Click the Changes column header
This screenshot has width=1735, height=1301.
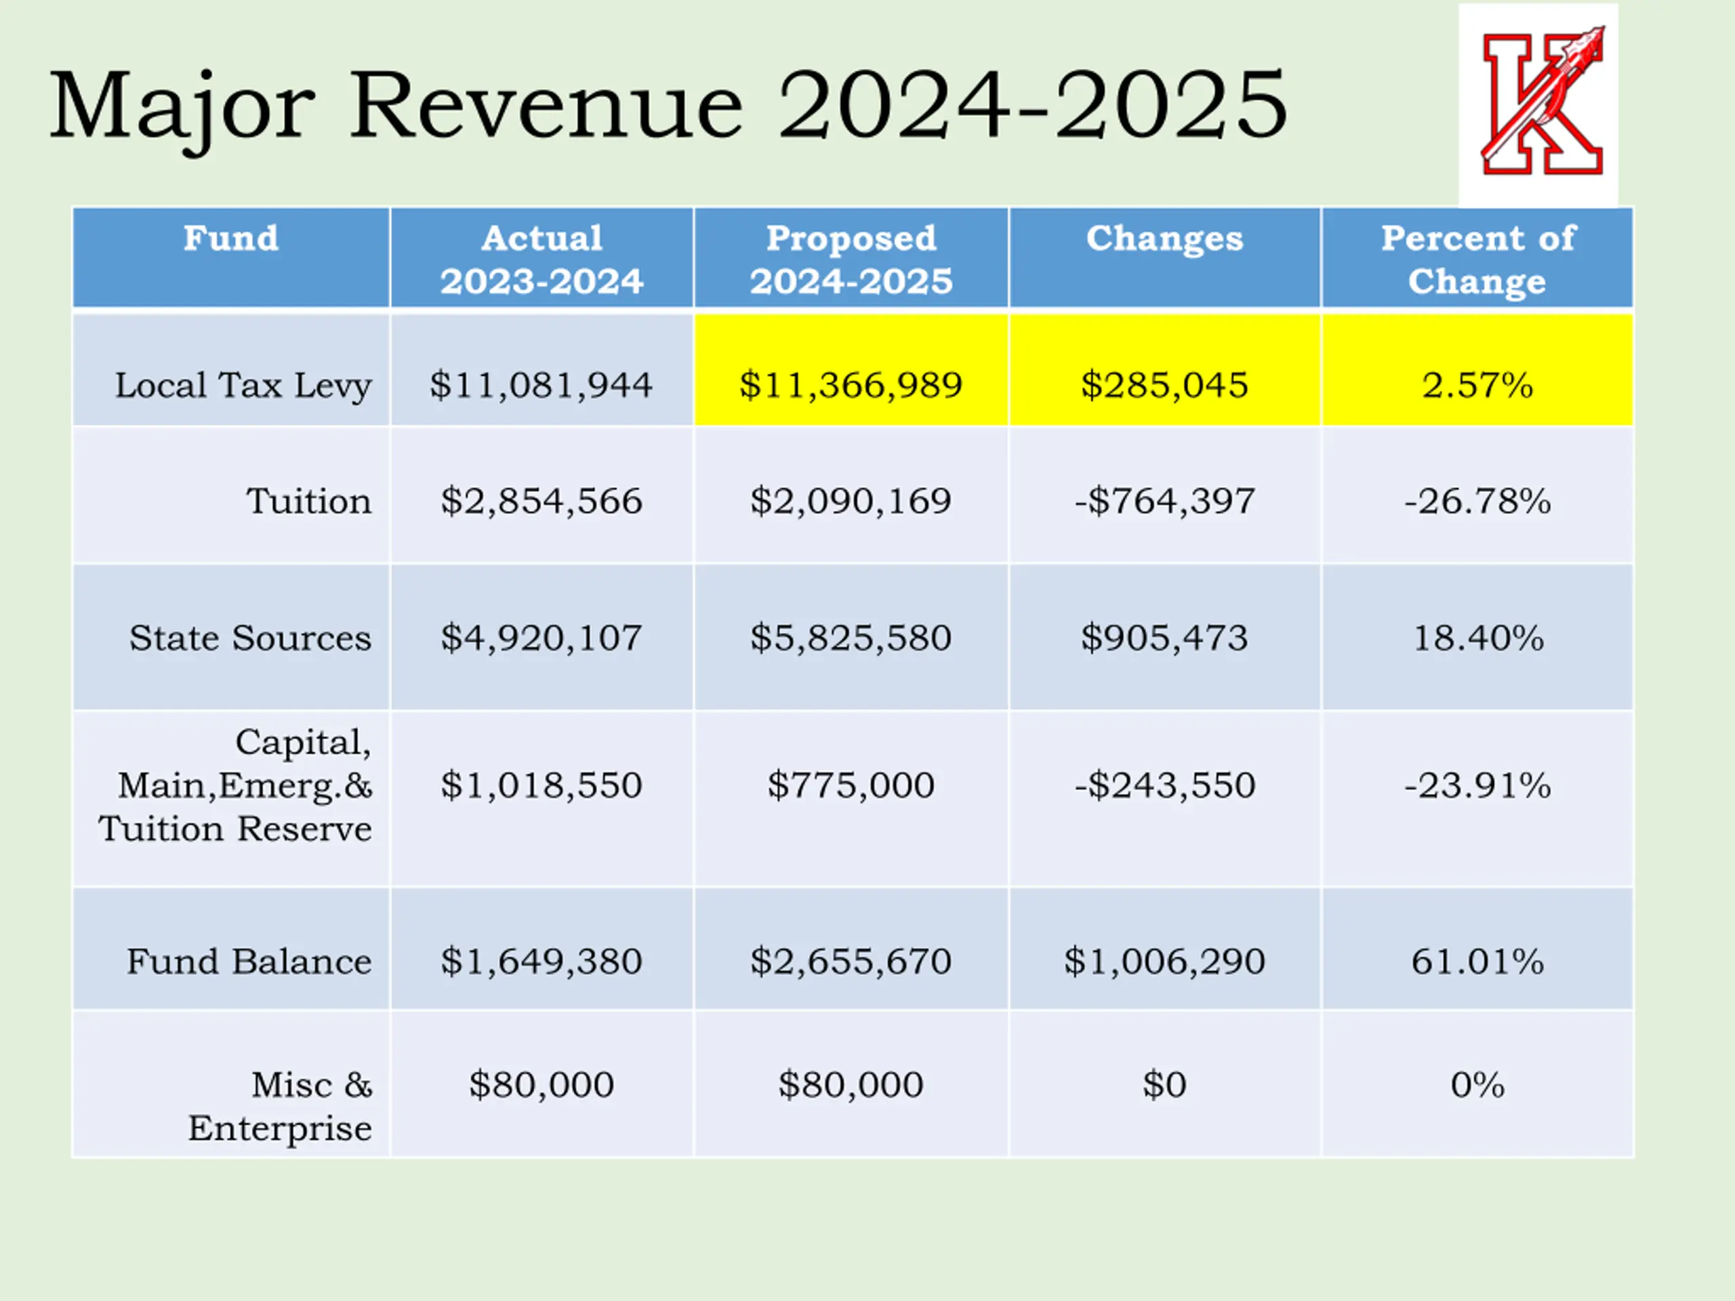pos(1164,239)
